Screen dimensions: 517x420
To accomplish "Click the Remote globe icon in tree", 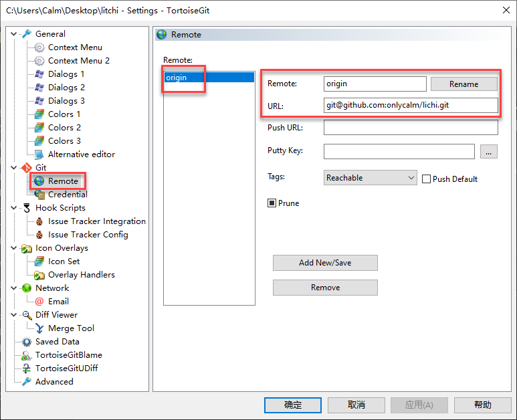I will click(39, 181).
